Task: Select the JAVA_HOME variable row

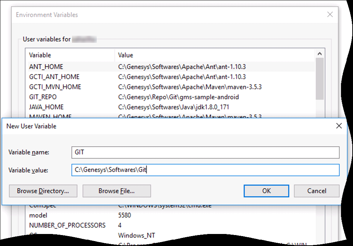Action: coord(46,107)
